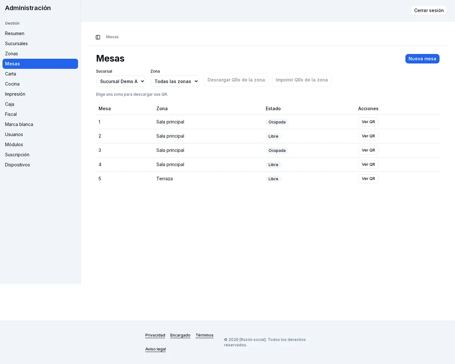Click Ocupada status of mesa 3
Screen dimensions: 455x364
277,150
